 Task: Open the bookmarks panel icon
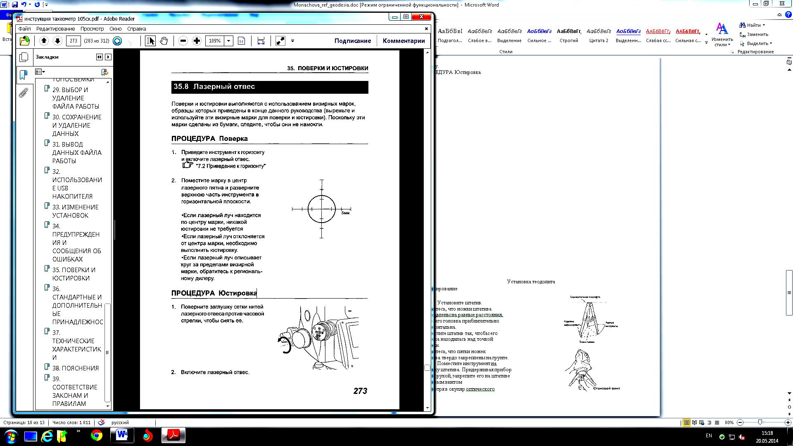24,74
